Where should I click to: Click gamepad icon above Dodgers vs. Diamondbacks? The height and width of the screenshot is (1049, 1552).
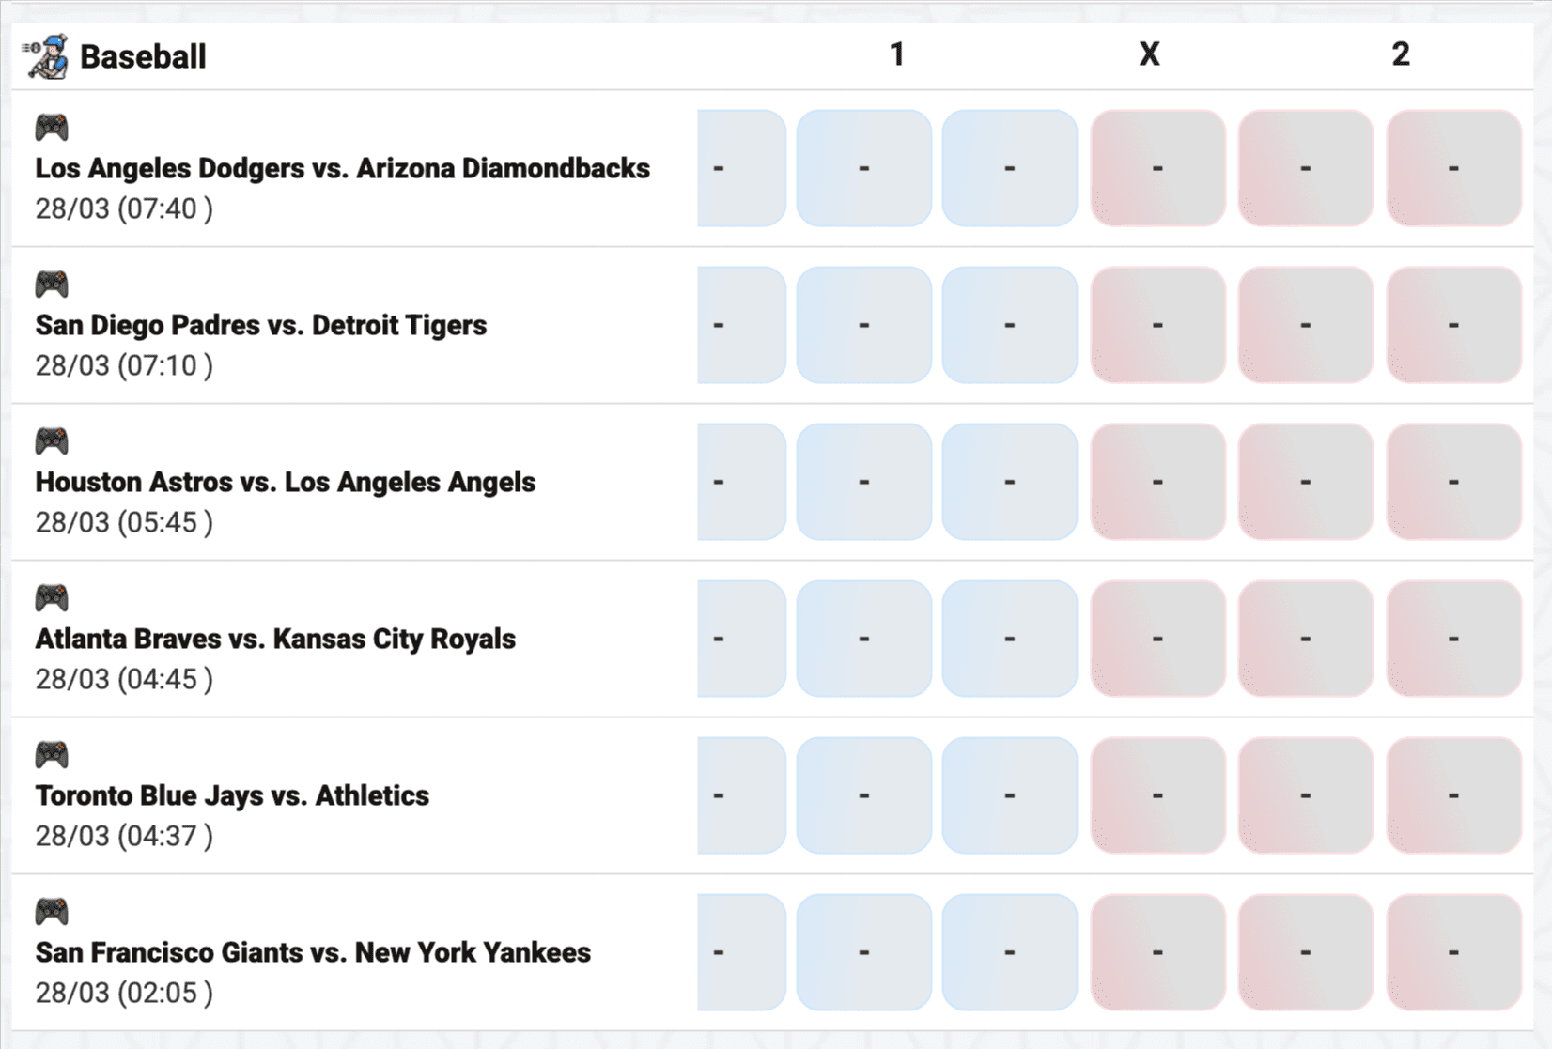pos(52,127)
